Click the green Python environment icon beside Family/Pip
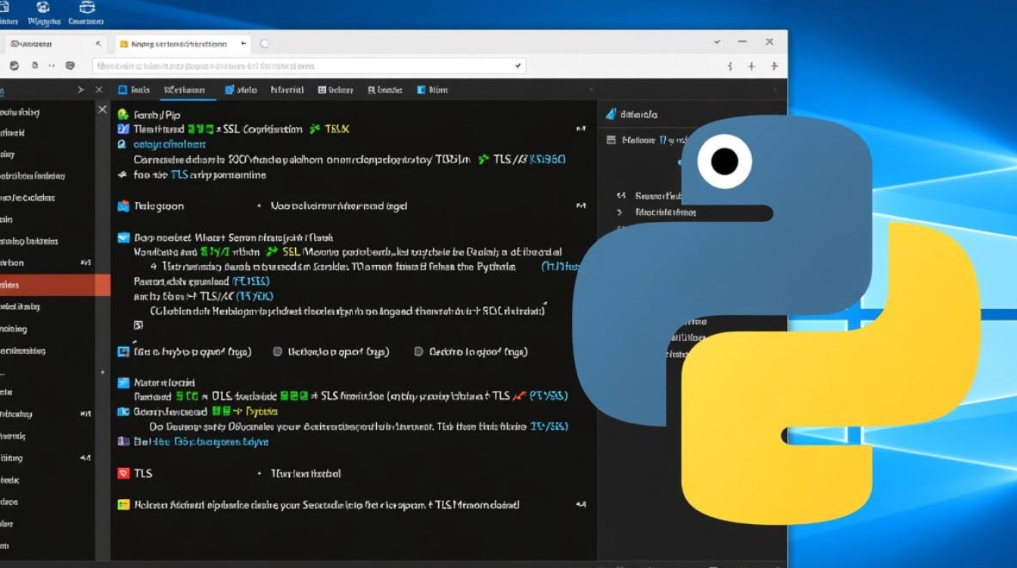The height and width of the screenshot is (568, 1017). pos(121,114)
